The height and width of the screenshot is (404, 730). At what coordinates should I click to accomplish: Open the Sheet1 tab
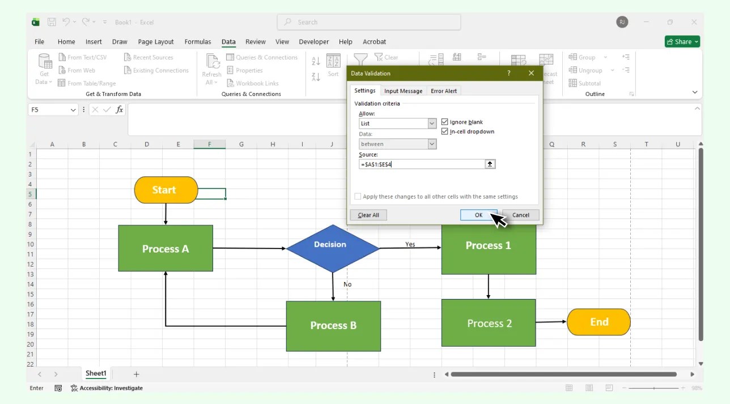pyautogui.click(x=96, y=373)
